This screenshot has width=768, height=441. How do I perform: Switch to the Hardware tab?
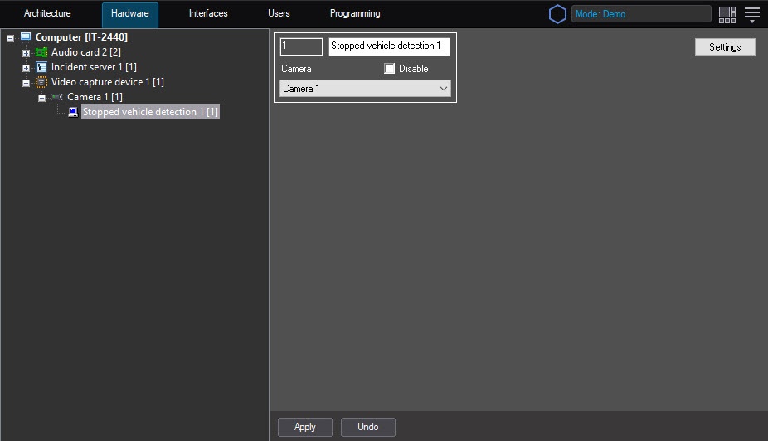pyautogui.click(x=129, y=14)
